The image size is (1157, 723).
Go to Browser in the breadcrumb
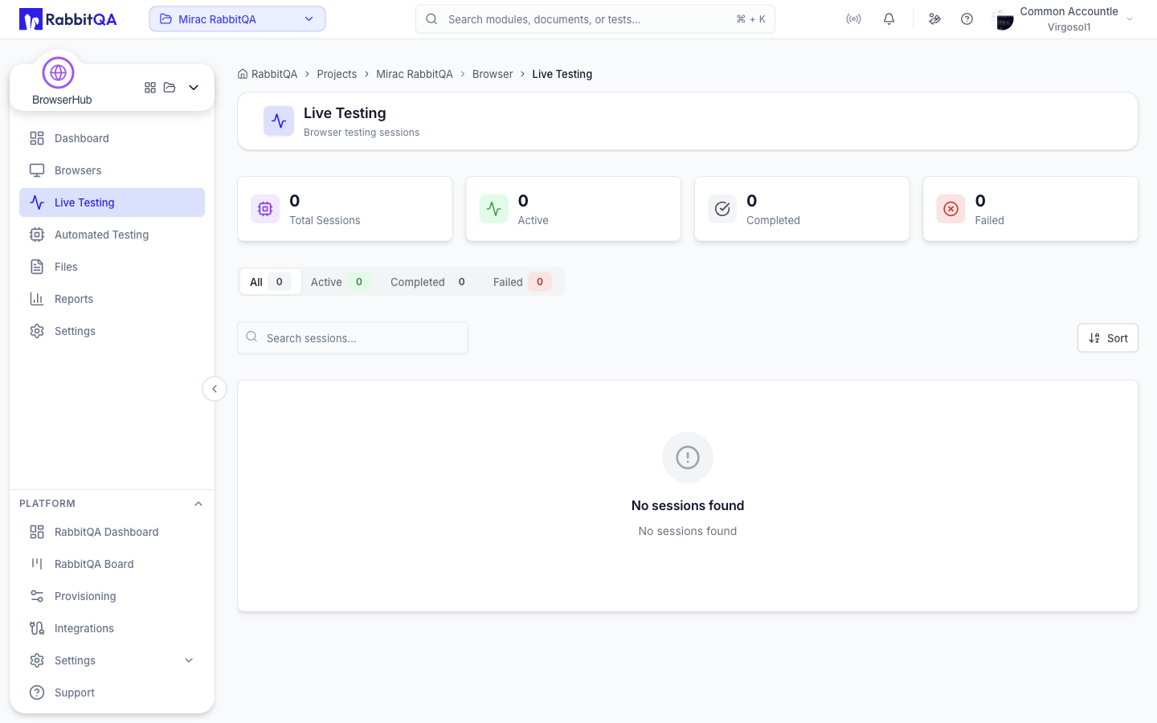[493, 74]
